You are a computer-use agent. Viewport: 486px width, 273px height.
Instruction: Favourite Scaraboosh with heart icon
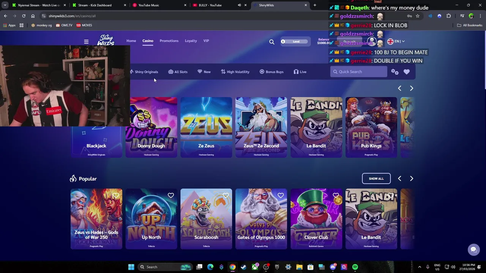(226, 196)
